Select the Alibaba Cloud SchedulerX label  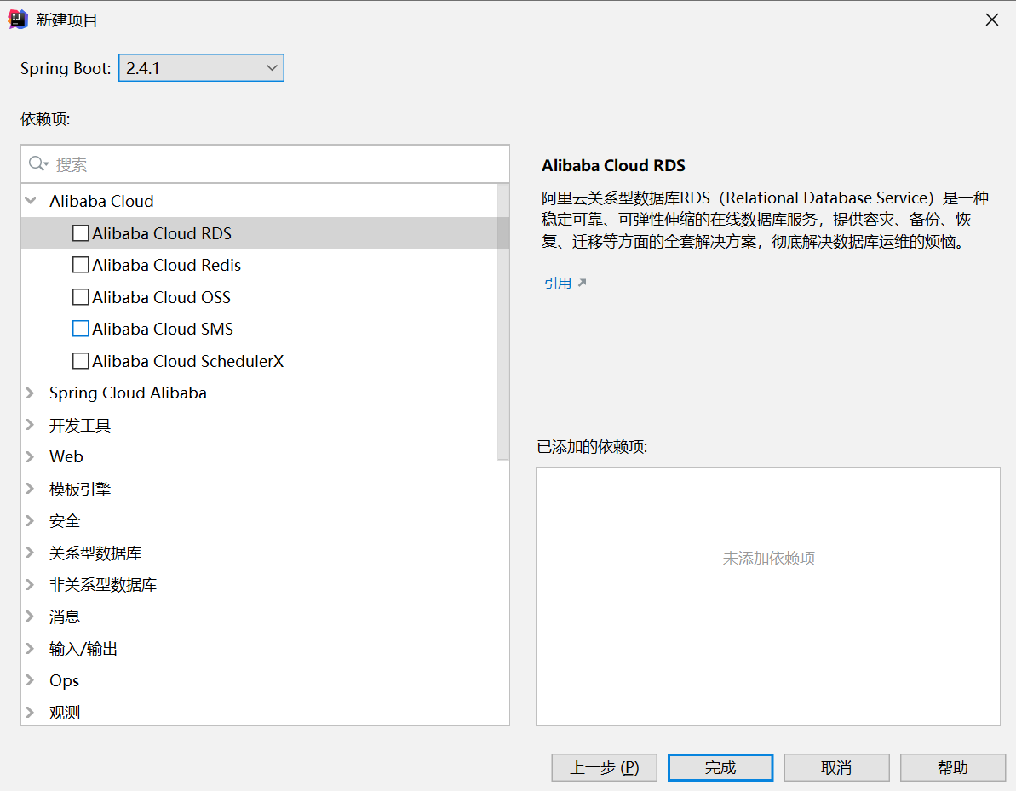188,361
